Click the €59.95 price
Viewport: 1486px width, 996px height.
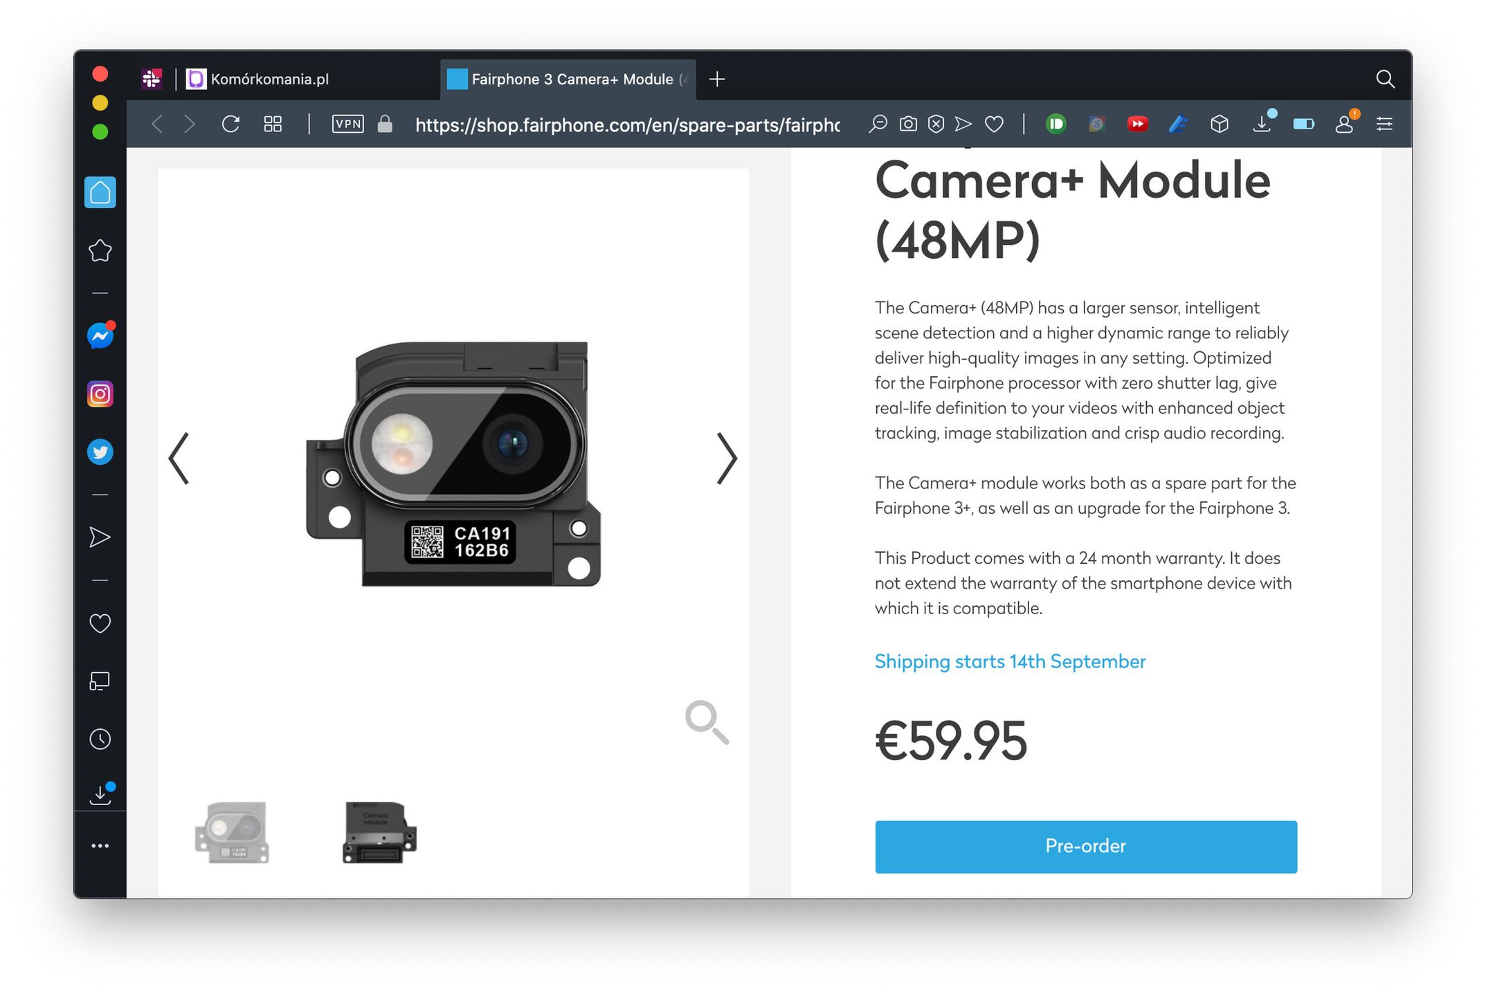(951, 741)
